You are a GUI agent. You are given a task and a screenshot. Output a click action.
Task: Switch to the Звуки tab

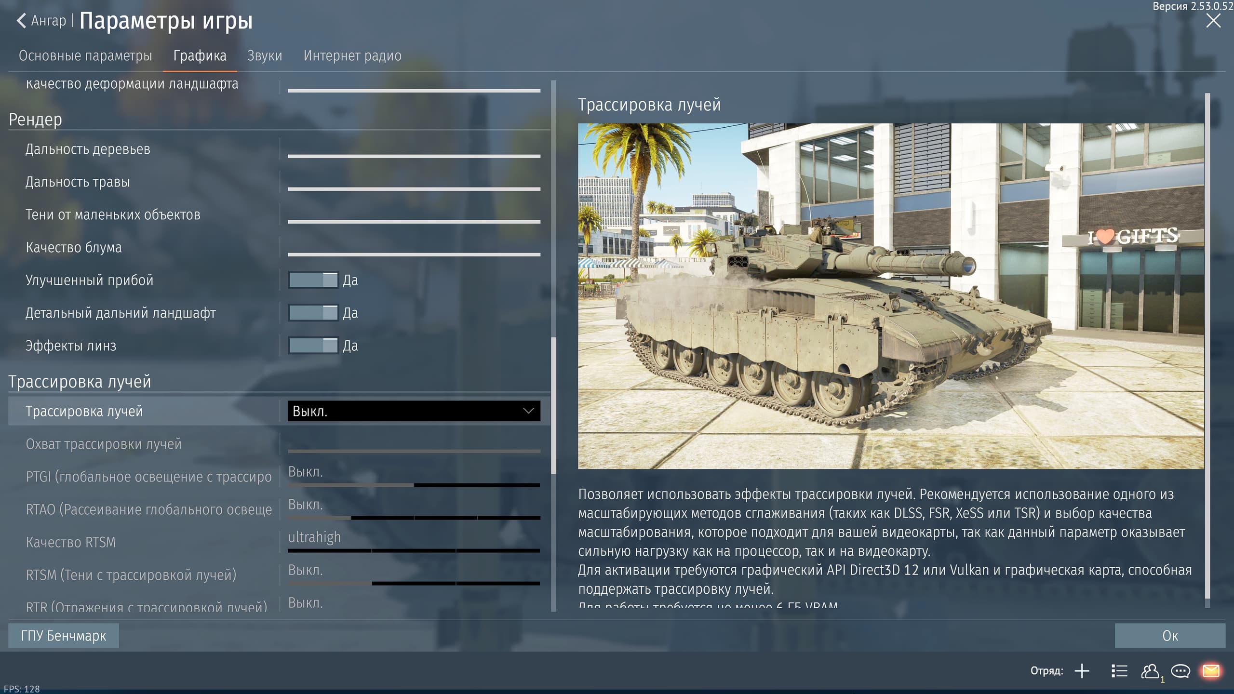tap(265, 56)
